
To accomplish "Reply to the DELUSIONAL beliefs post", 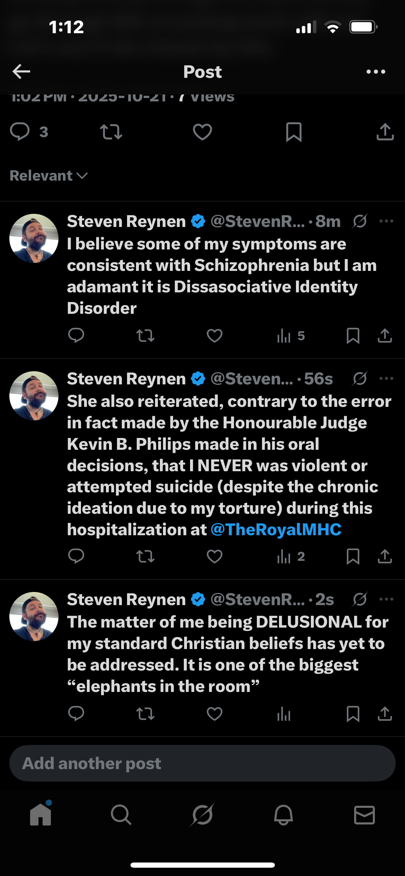I will [76, 713].
